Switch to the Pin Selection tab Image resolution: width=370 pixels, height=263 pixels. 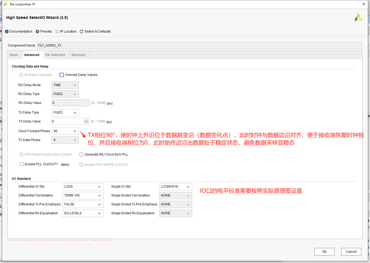click(x=55, y=55)
